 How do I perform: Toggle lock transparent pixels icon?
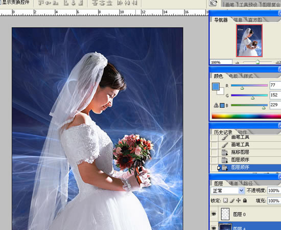tap(225, 200)
